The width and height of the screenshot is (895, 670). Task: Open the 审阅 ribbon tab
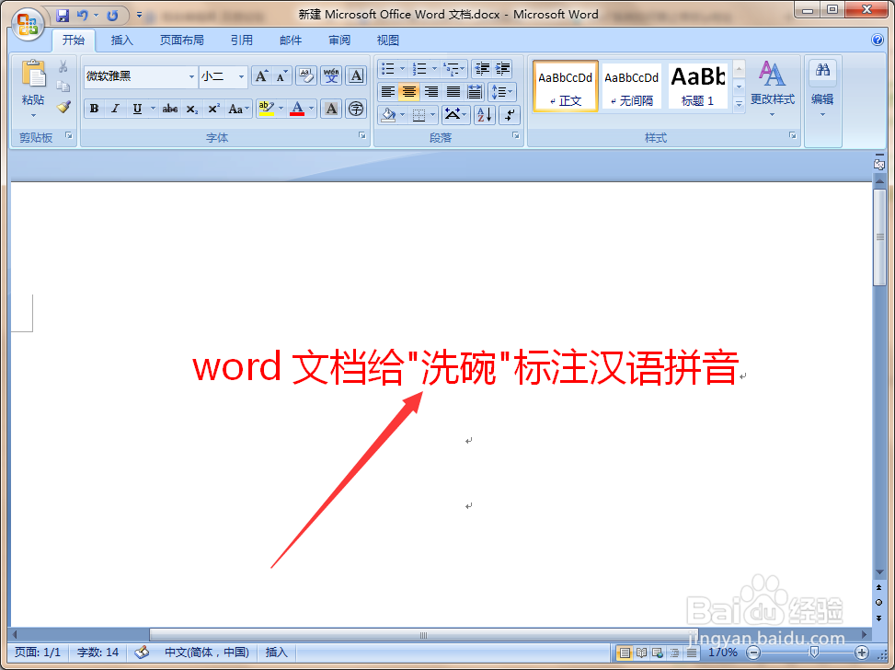(x=338, y=40)
